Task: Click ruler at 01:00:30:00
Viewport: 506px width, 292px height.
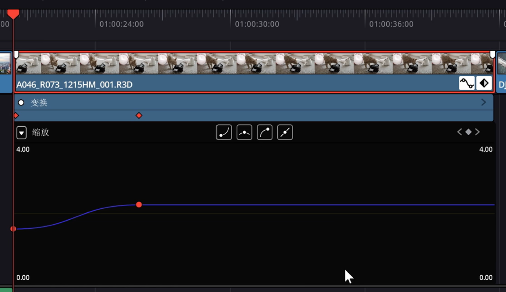Action: [x=257, y=24]
